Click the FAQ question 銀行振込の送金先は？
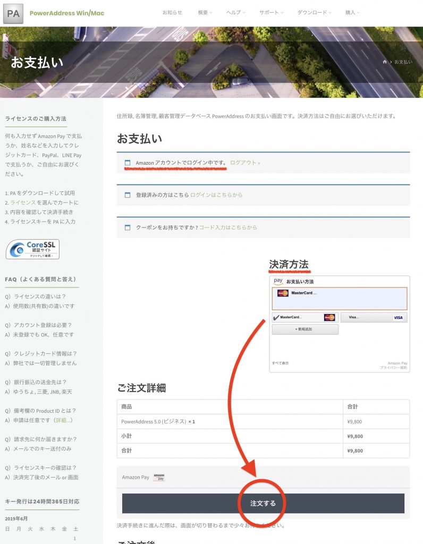 (x=36, y=382)
